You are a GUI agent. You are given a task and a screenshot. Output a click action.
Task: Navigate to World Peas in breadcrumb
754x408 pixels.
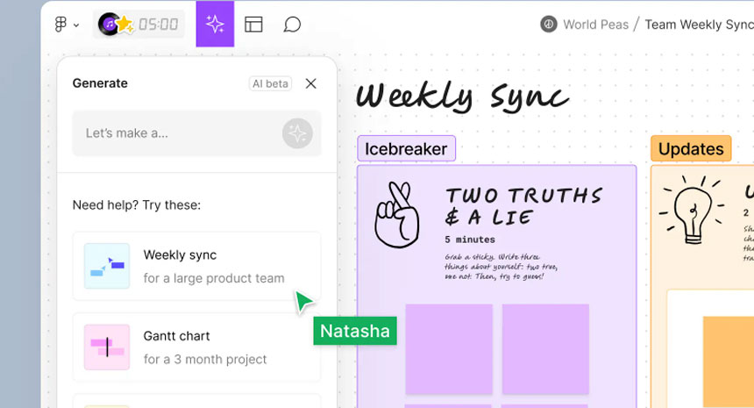pyautogui.click(x=595, y=25)
